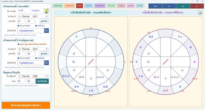The width and height of the screenshot is (205, 110).
Task: Click person 2 province field กรุงเทพมหานคร
Action: pos(31,63)
